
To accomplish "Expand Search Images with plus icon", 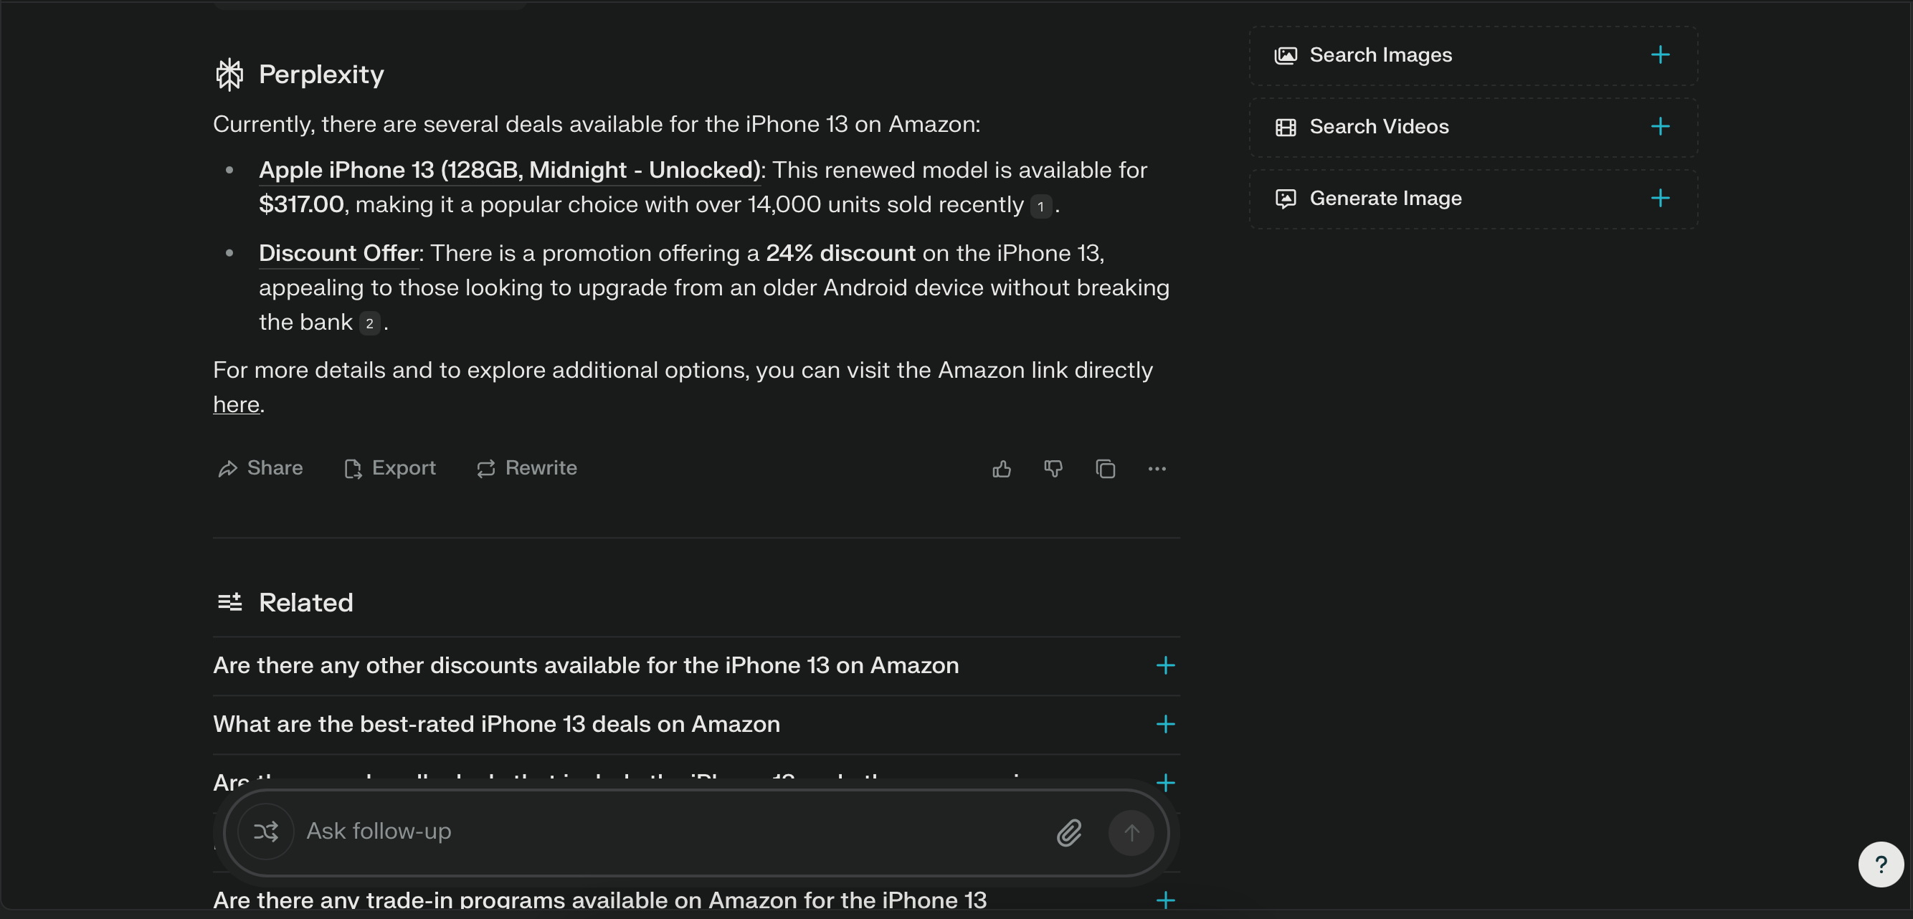I will pyautogui.click(x=1660, y=55).
